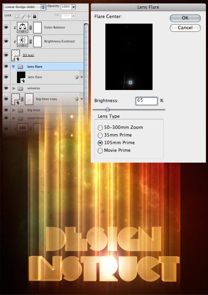
Task: Click the Brightness 65 input field
Action: click(x=147, y=101)
